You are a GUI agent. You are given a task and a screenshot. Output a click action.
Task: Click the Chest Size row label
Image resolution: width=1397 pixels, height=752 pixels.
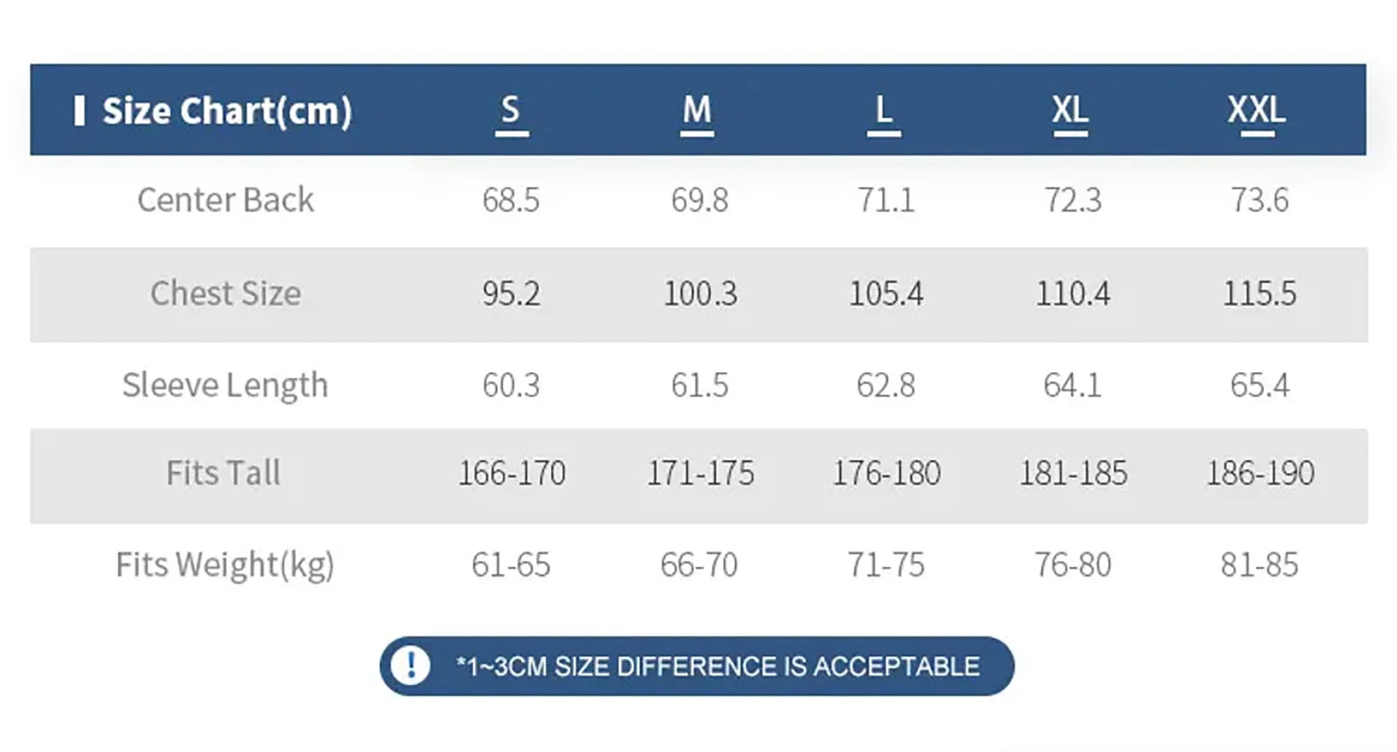[x=225, y=293]
